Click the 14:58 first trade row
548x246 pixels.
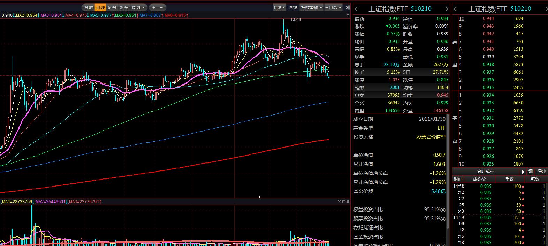click(x=500, y=186)
